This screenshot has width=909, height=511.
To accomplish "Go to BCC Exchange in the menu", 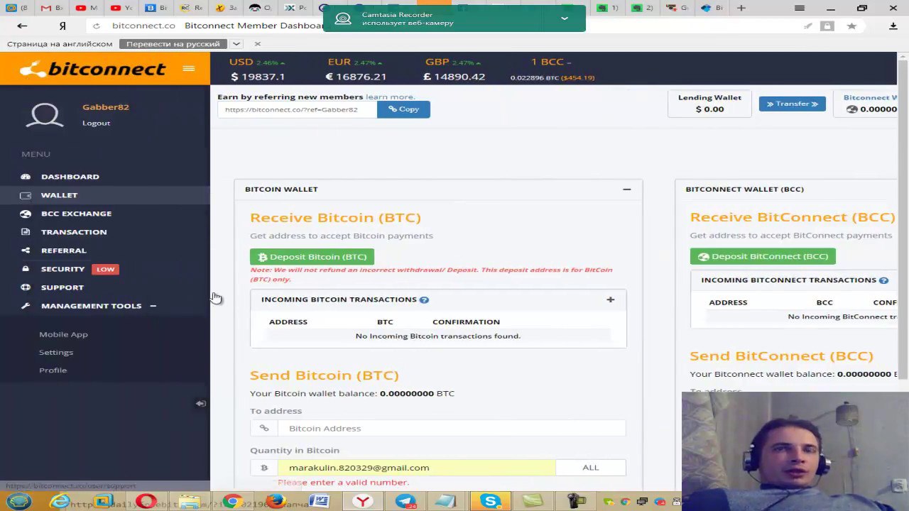I will pyautogui.click(x=76, y=214).
